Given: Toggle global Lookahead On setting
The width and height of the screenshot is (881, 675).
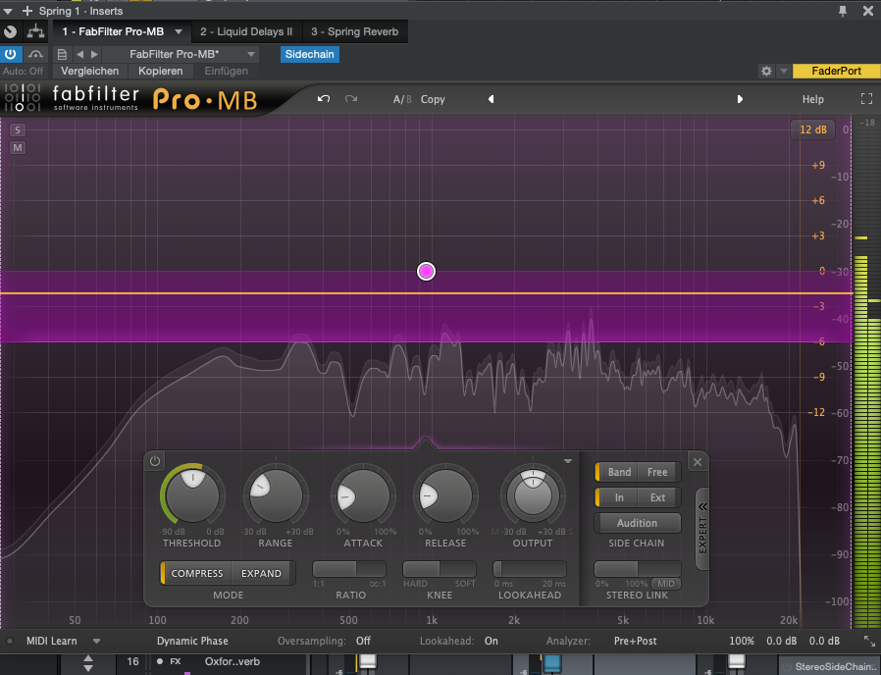Looking at the screenshot, I should [492, 642].
